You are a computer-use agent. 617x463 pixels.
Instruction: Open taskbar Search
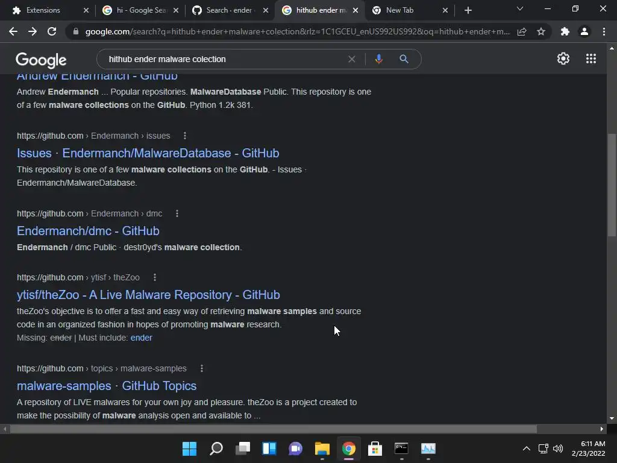coord(216,449)
